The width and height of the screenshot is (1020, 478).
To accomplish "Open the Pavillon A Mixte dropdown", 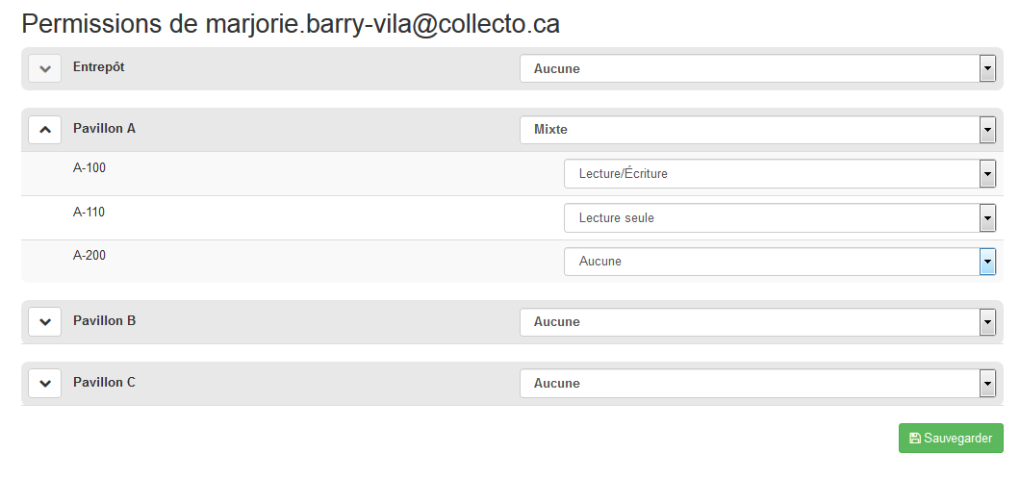I will [x=749, y=129].
